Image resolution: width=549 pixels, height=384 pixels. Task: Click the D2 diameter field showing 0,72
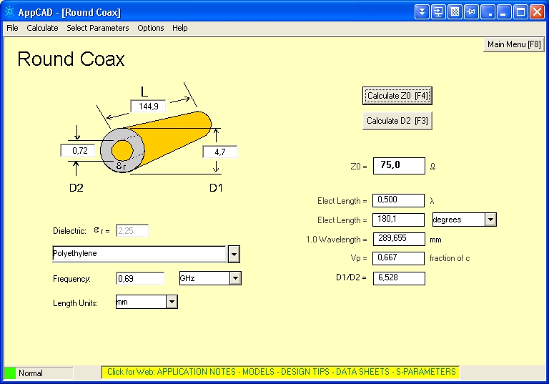point(78,151)
